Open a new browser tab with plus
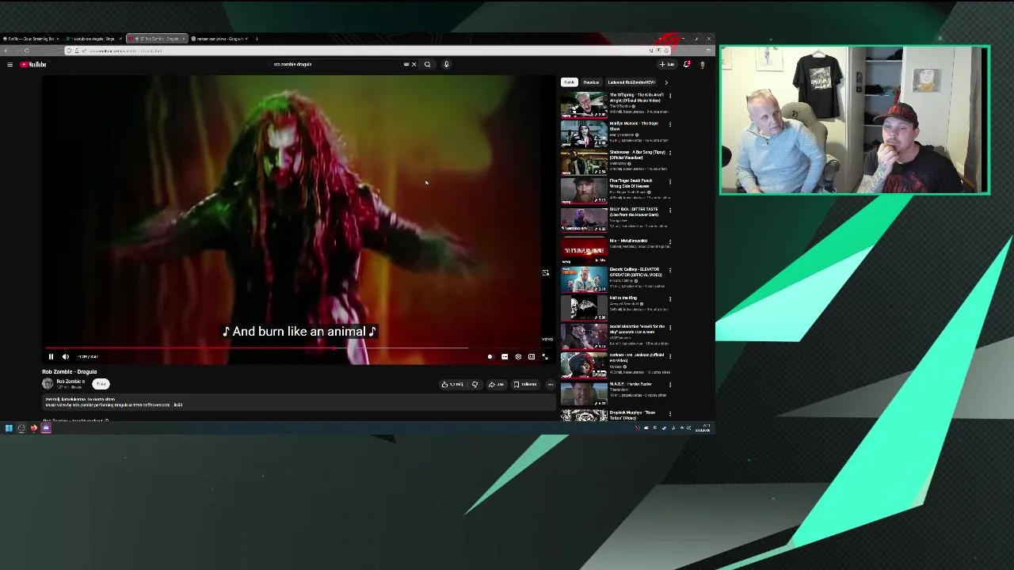Image resolution: width=1014 pixels, height=570 pixels. tap(257, 39)
